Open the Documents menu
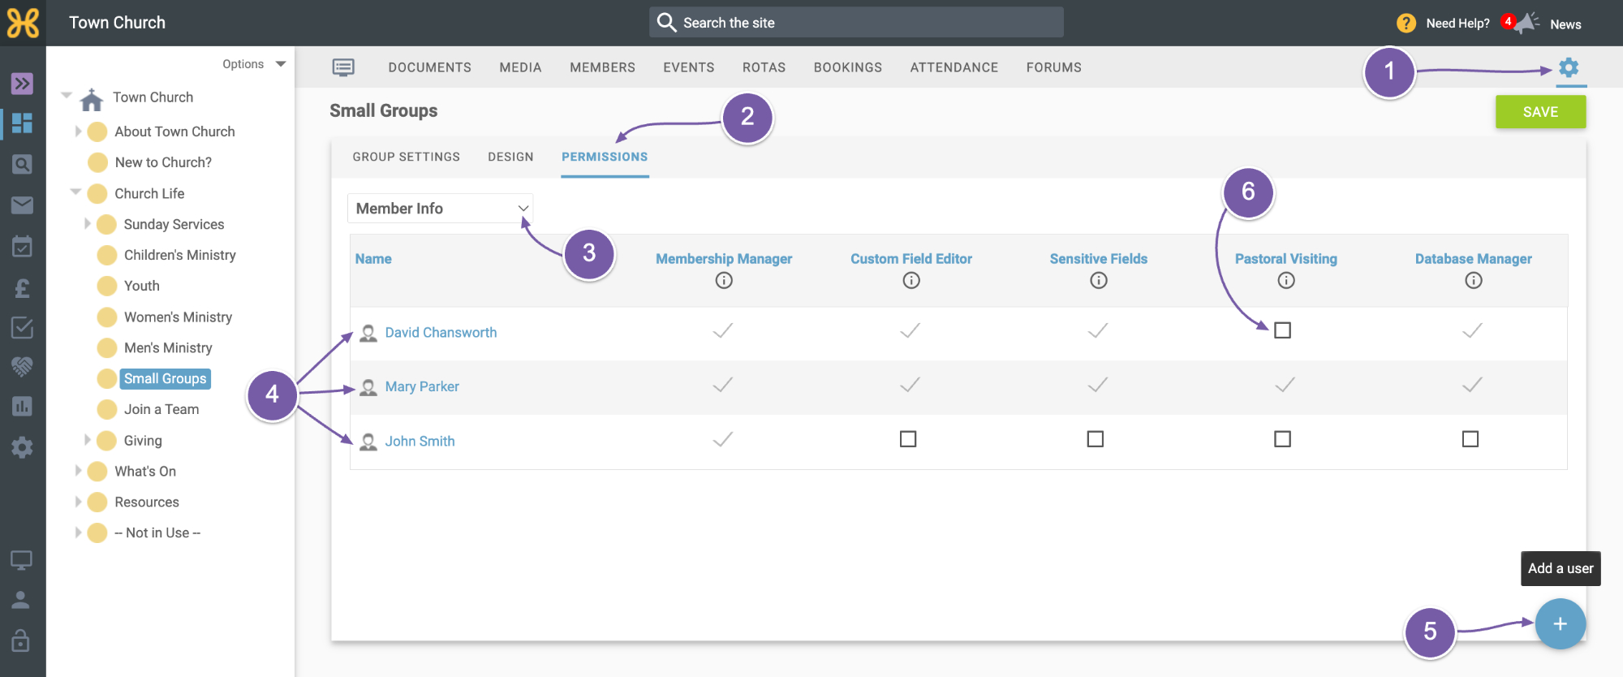This screenshot has height=677, width=1623. pos(429,67)
